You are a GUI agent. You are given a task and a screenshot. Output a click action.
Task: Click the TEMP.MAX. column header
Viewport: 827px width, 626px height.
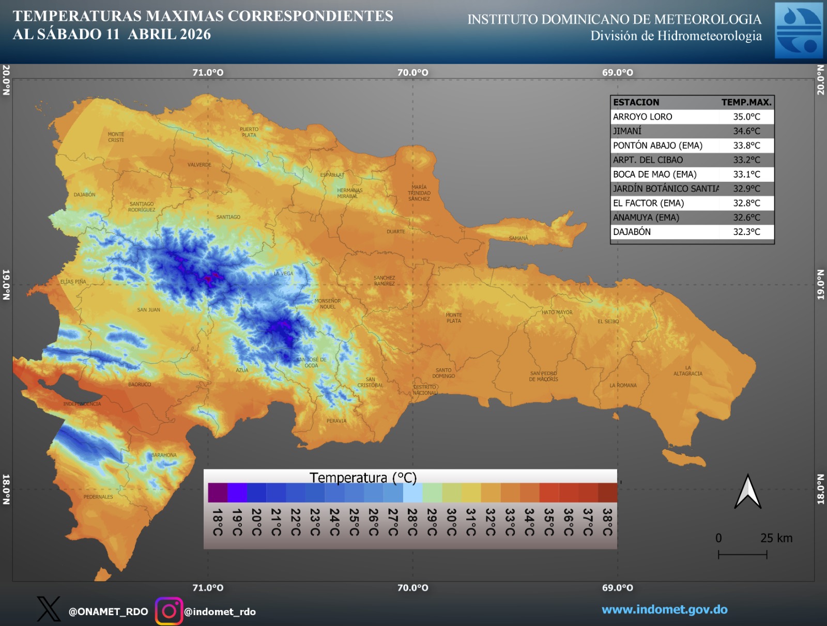[746, 102]
